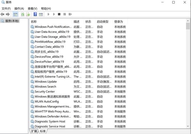
Task: Toggle the console tree pane icon
Action: click(15, 14)
